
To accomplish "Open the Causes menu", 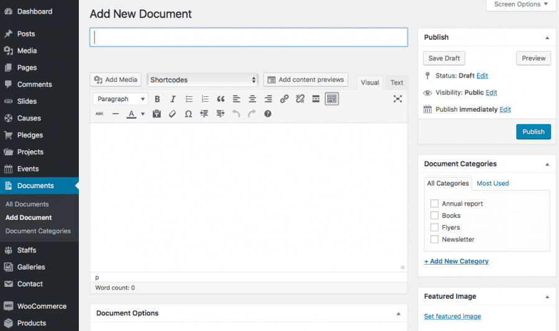I will 29,118.
